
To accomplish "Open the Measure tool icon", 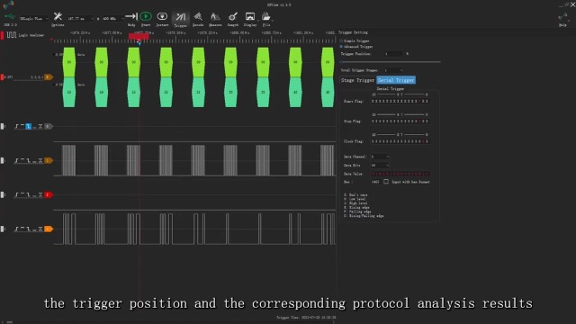I will [215, 16].
